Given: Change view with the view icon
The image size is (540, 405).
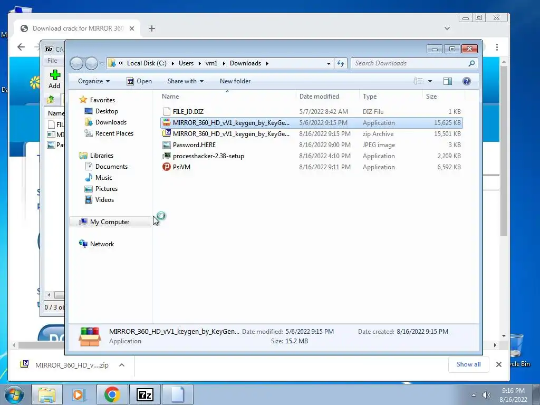Looking at the screenshot, I should point(418,81).
